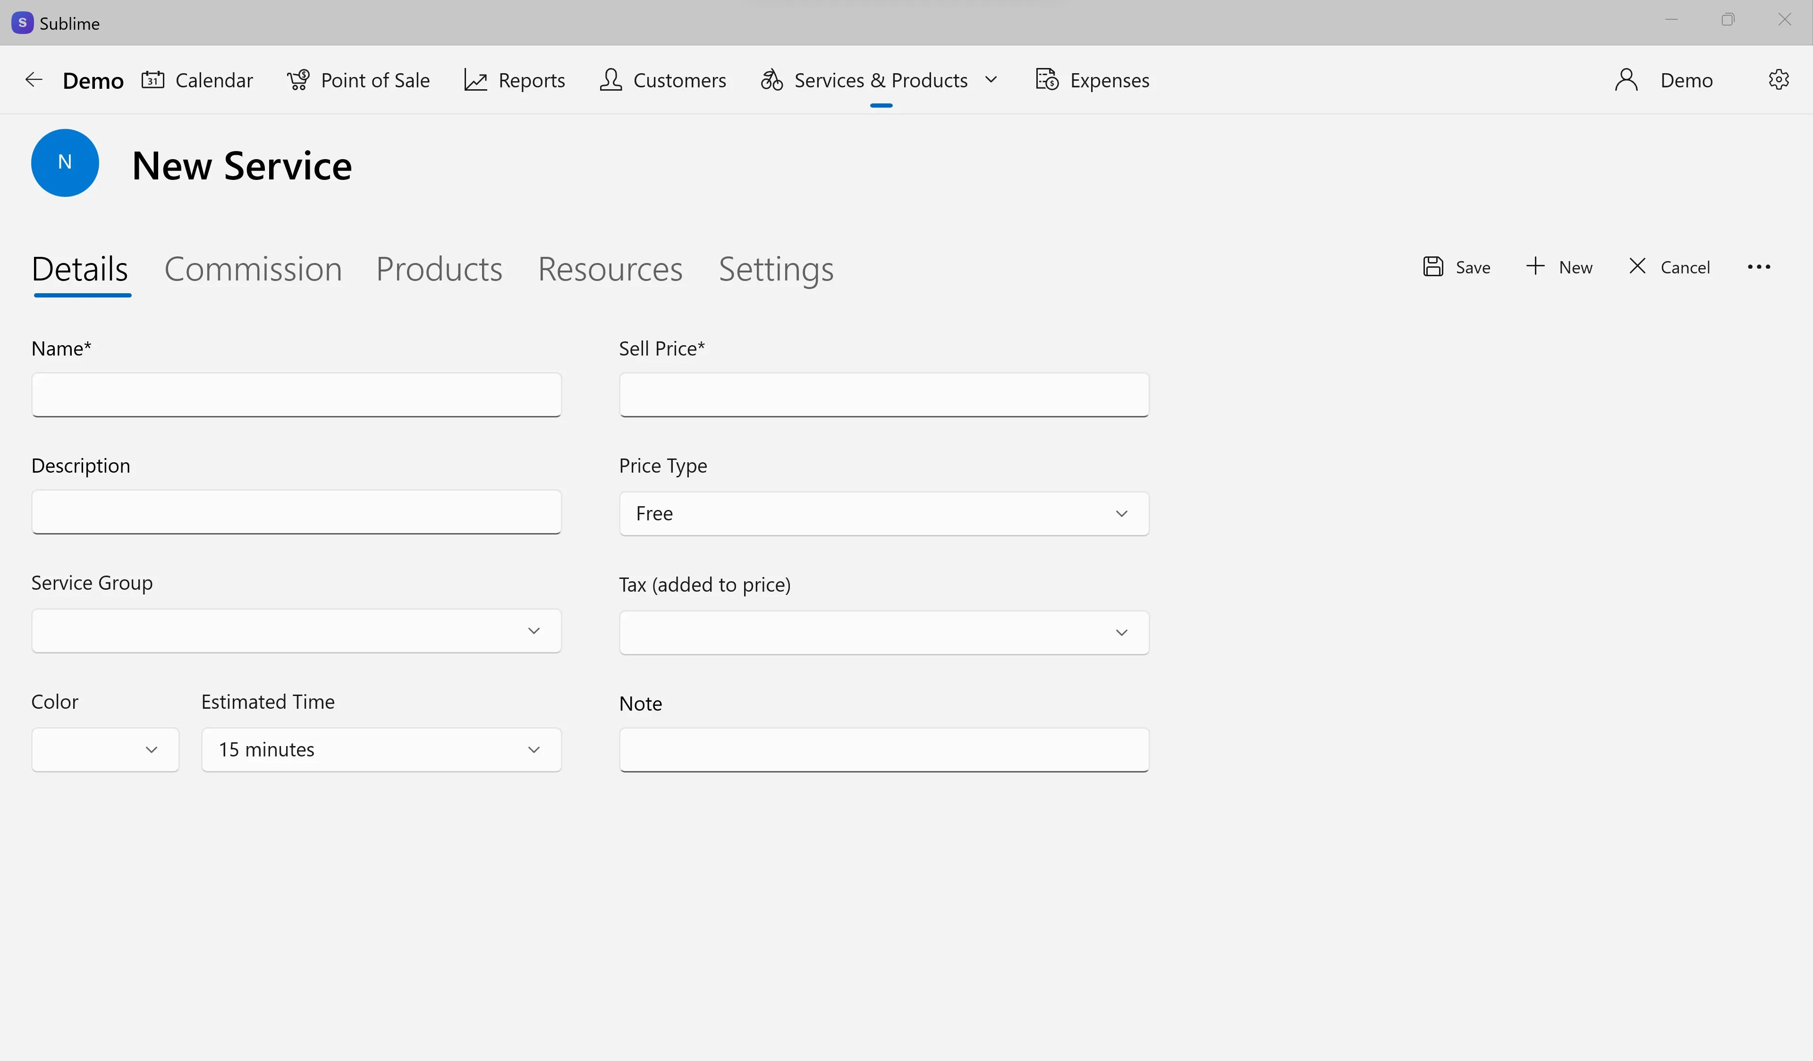Click the Cancel button label

pyautogui.click(x=1685, y=267)
